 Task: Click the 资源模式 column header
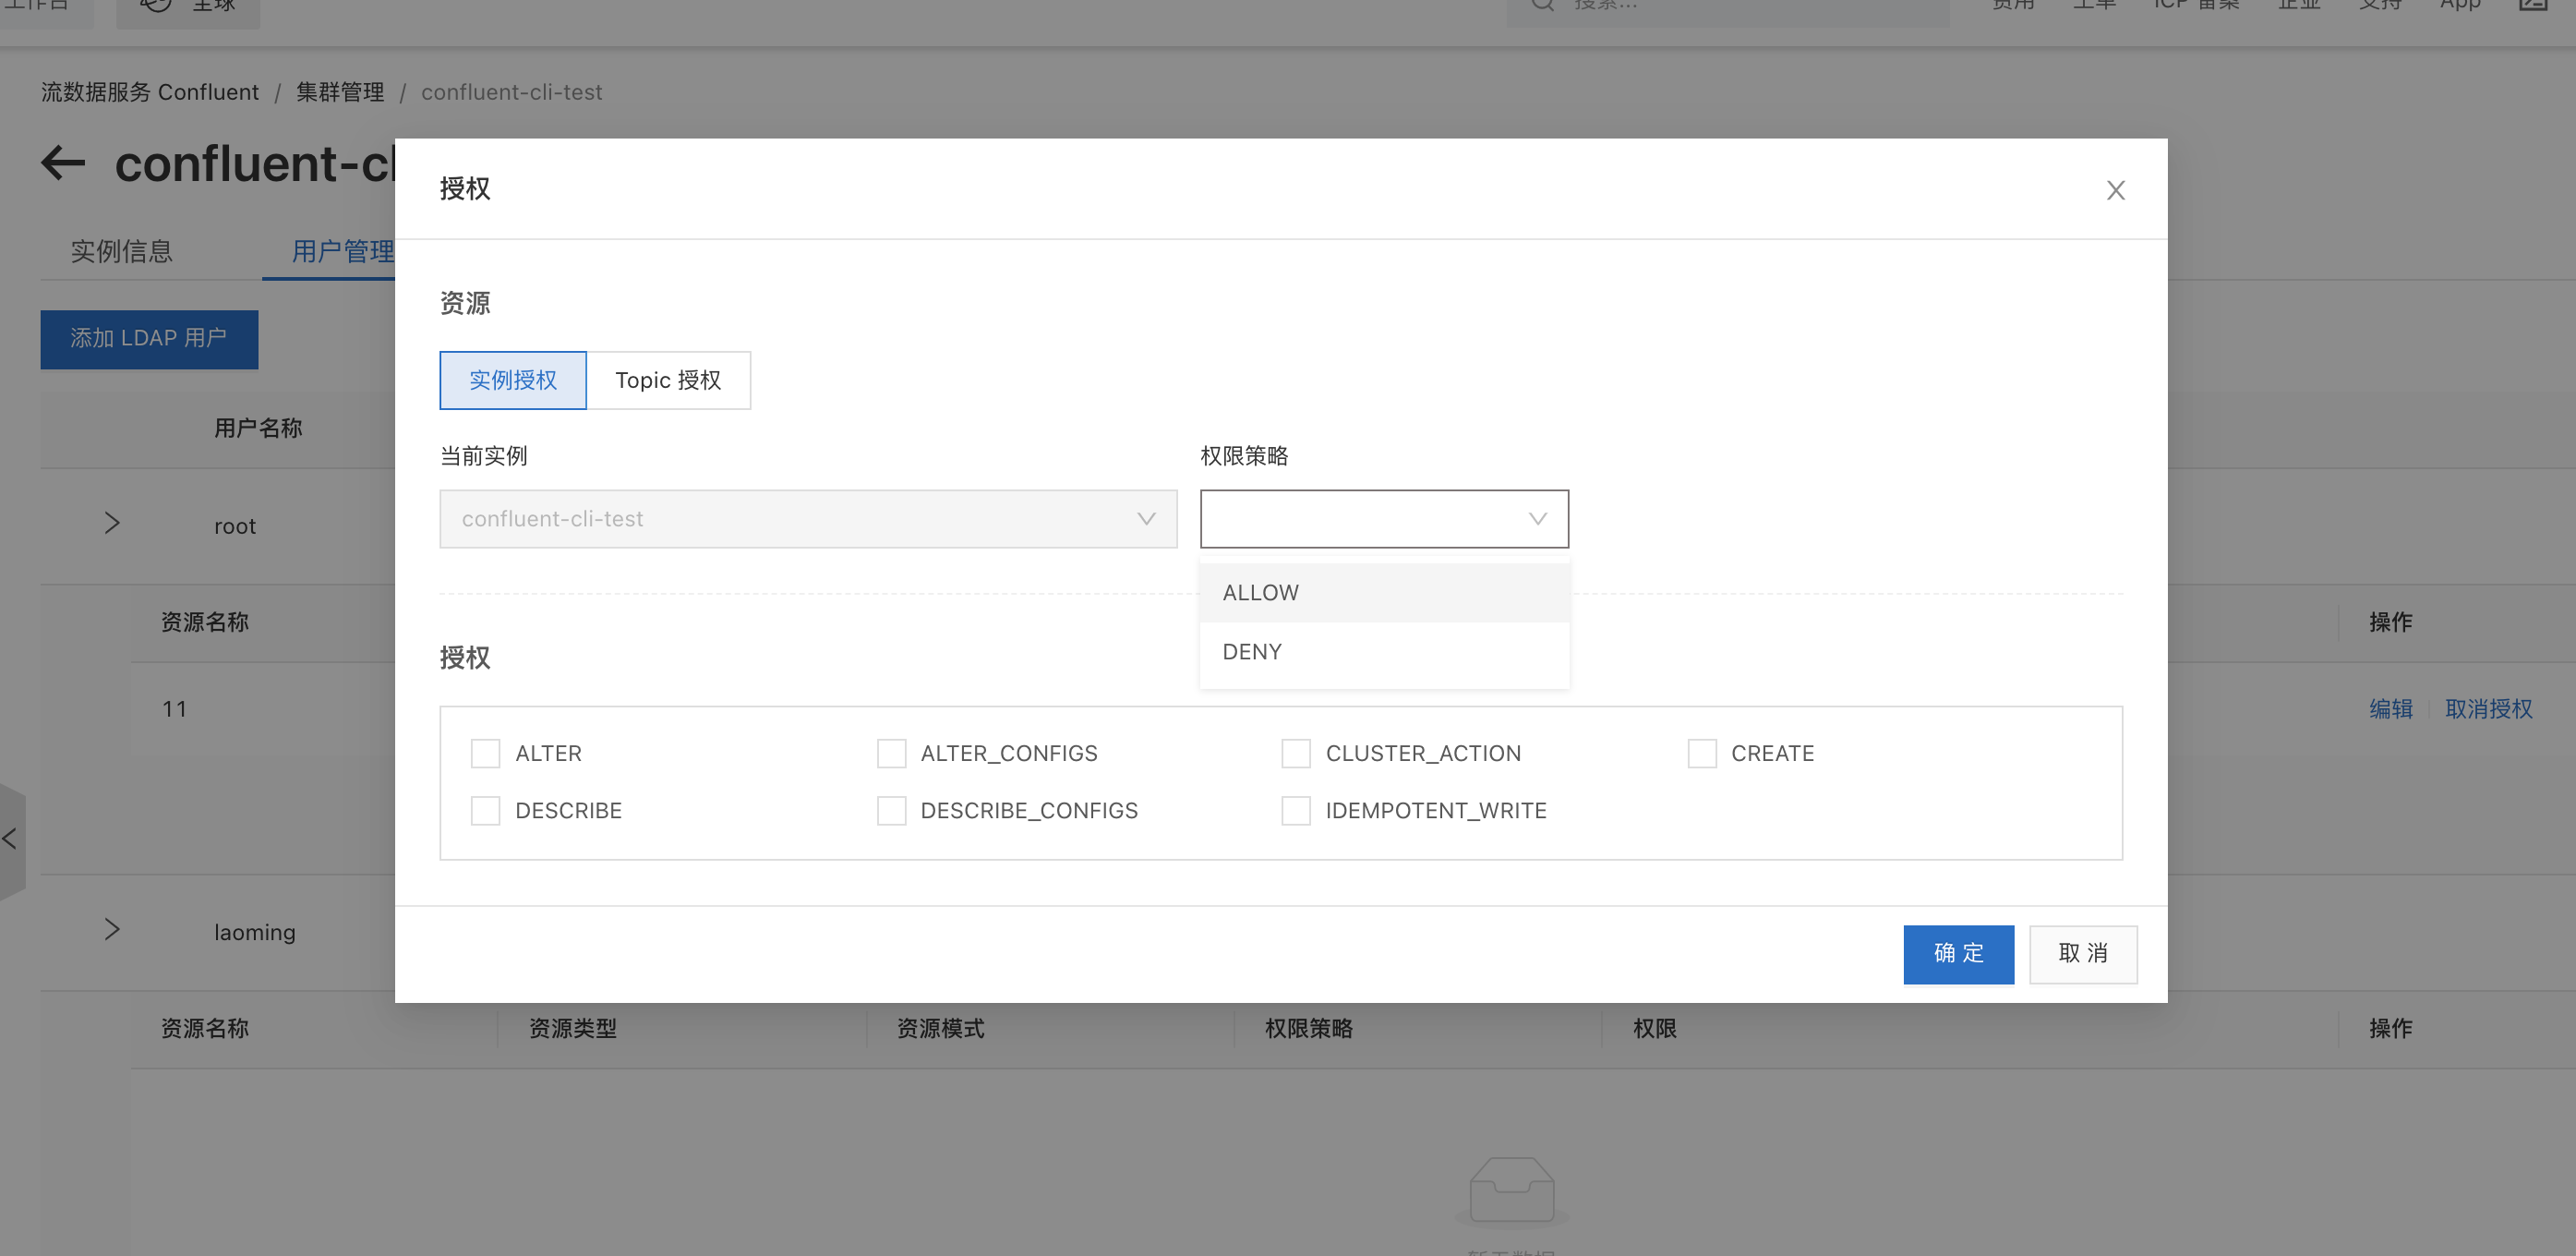pyautogui.click(x=941, y=1028)
